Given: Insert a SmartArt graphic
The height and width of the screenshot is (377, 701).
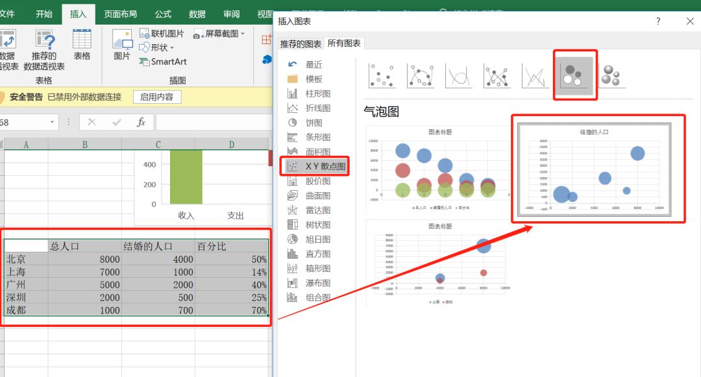Looking at the screenshot, I should click(162, 62).
